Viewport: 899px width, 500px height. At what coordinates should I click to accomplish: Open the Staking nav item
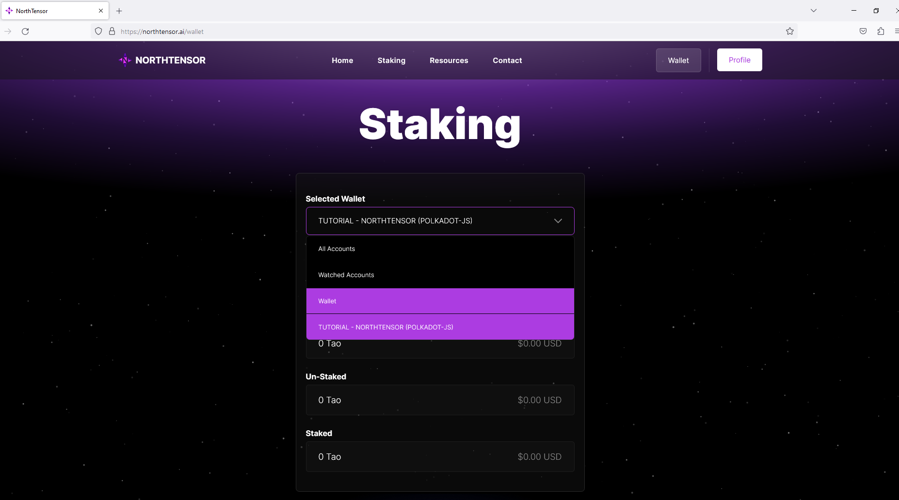coord(391,61)
